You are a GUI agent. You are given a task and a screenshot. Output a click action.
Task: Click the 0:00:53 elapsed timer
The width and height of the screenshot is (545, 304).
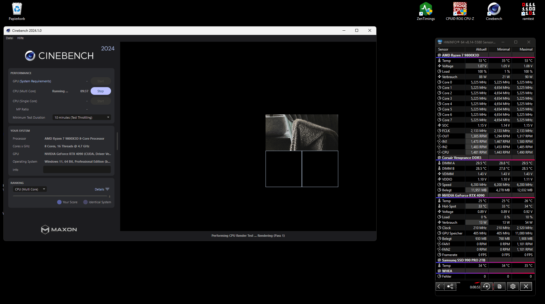[x=475, y=287]
